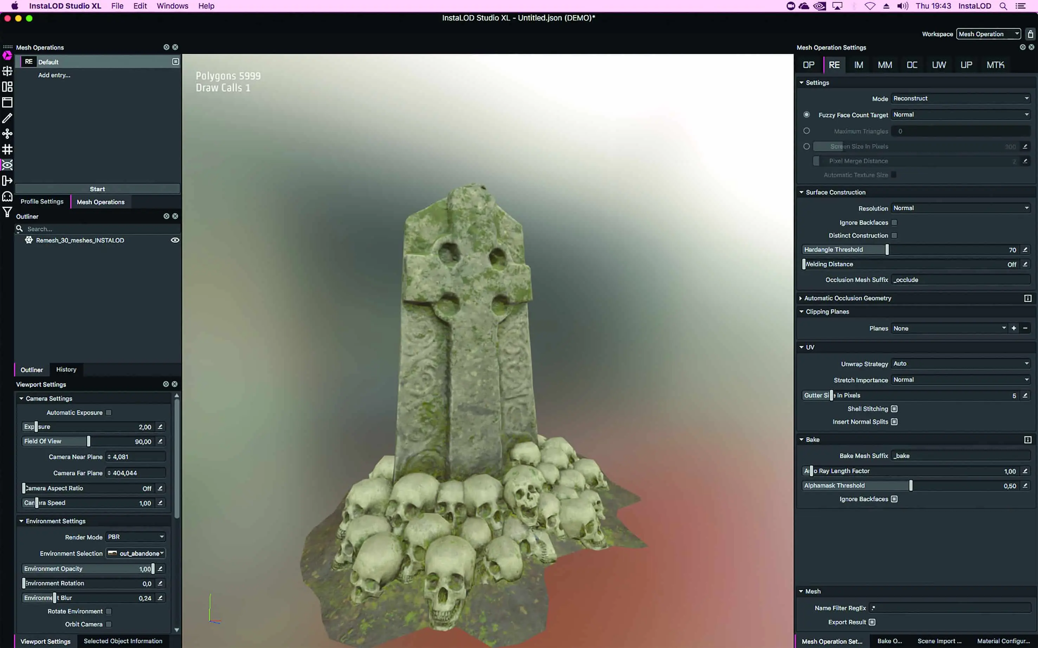Click Add entry... in Mesh Operations
Viewport: 1038px width, 648px height.
pyautogui.click(x=54, y=75)
